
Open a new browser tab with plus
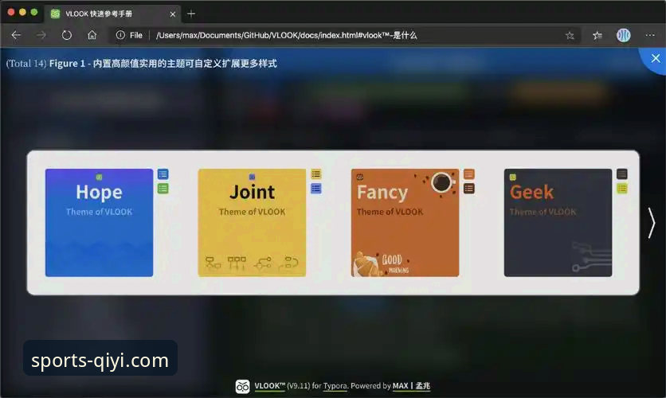point(191,14)
